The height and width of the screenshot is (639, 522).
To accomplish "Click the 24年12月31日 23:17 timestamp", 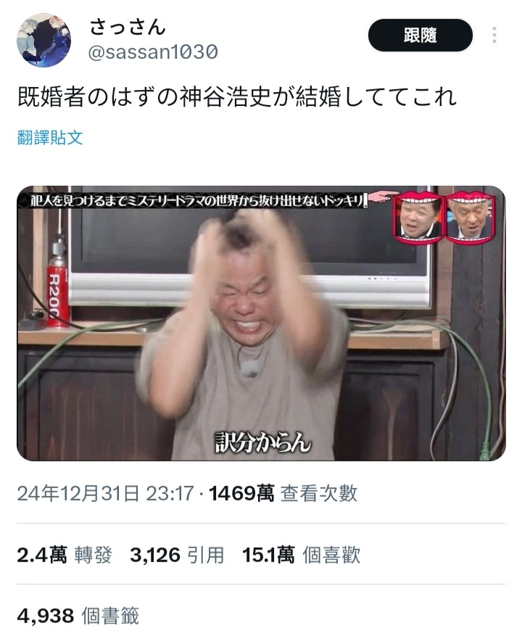I will click(105, 493).
